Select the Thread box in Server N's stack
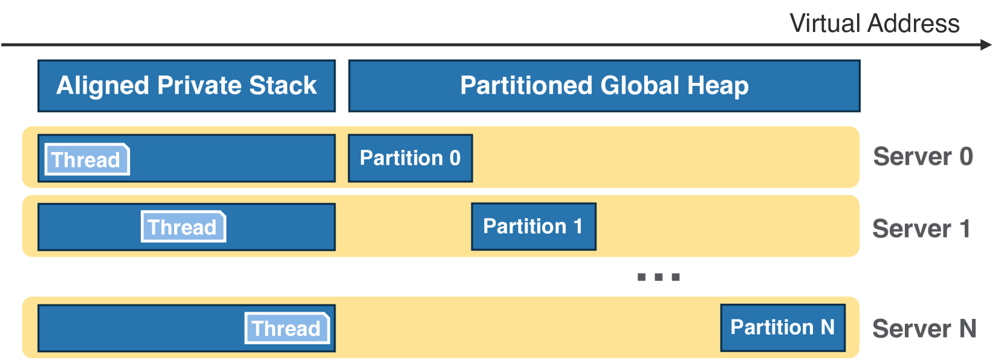 coord(287,328)
